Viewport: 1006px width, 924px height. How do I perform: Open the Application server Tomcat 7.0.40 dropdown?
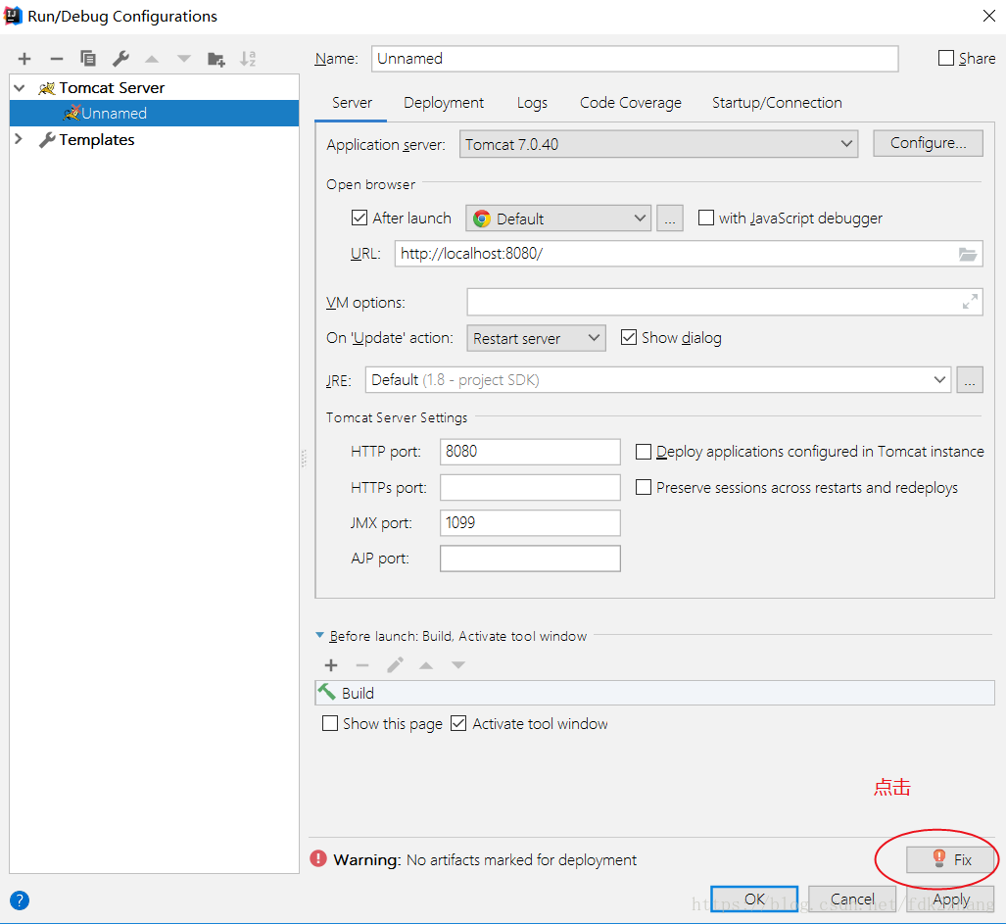659,144
